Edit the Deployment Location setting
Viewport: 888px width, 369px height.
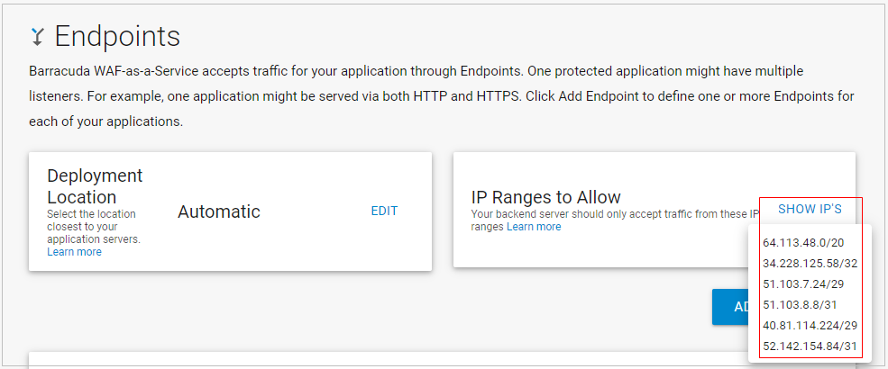[384, 211]
